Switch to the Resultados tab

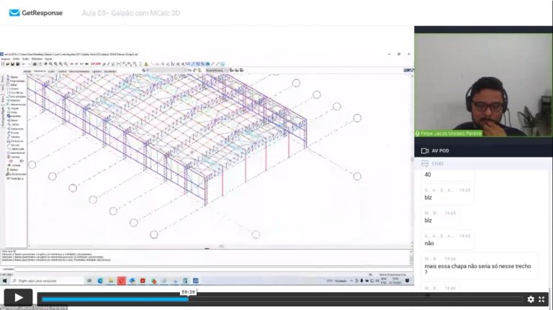click(x=110, y=71)
